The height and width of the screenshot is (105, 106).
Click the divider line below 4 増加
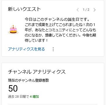point(53,104)
